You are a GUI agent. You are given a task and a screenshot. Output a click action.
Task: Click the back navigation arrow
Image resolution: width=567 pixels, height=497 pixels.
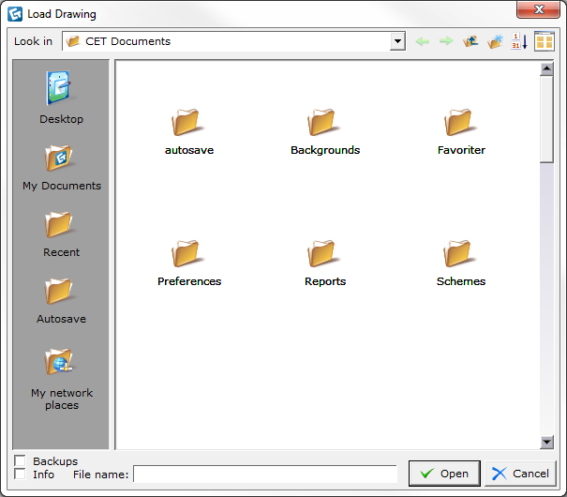coord(423,41)
